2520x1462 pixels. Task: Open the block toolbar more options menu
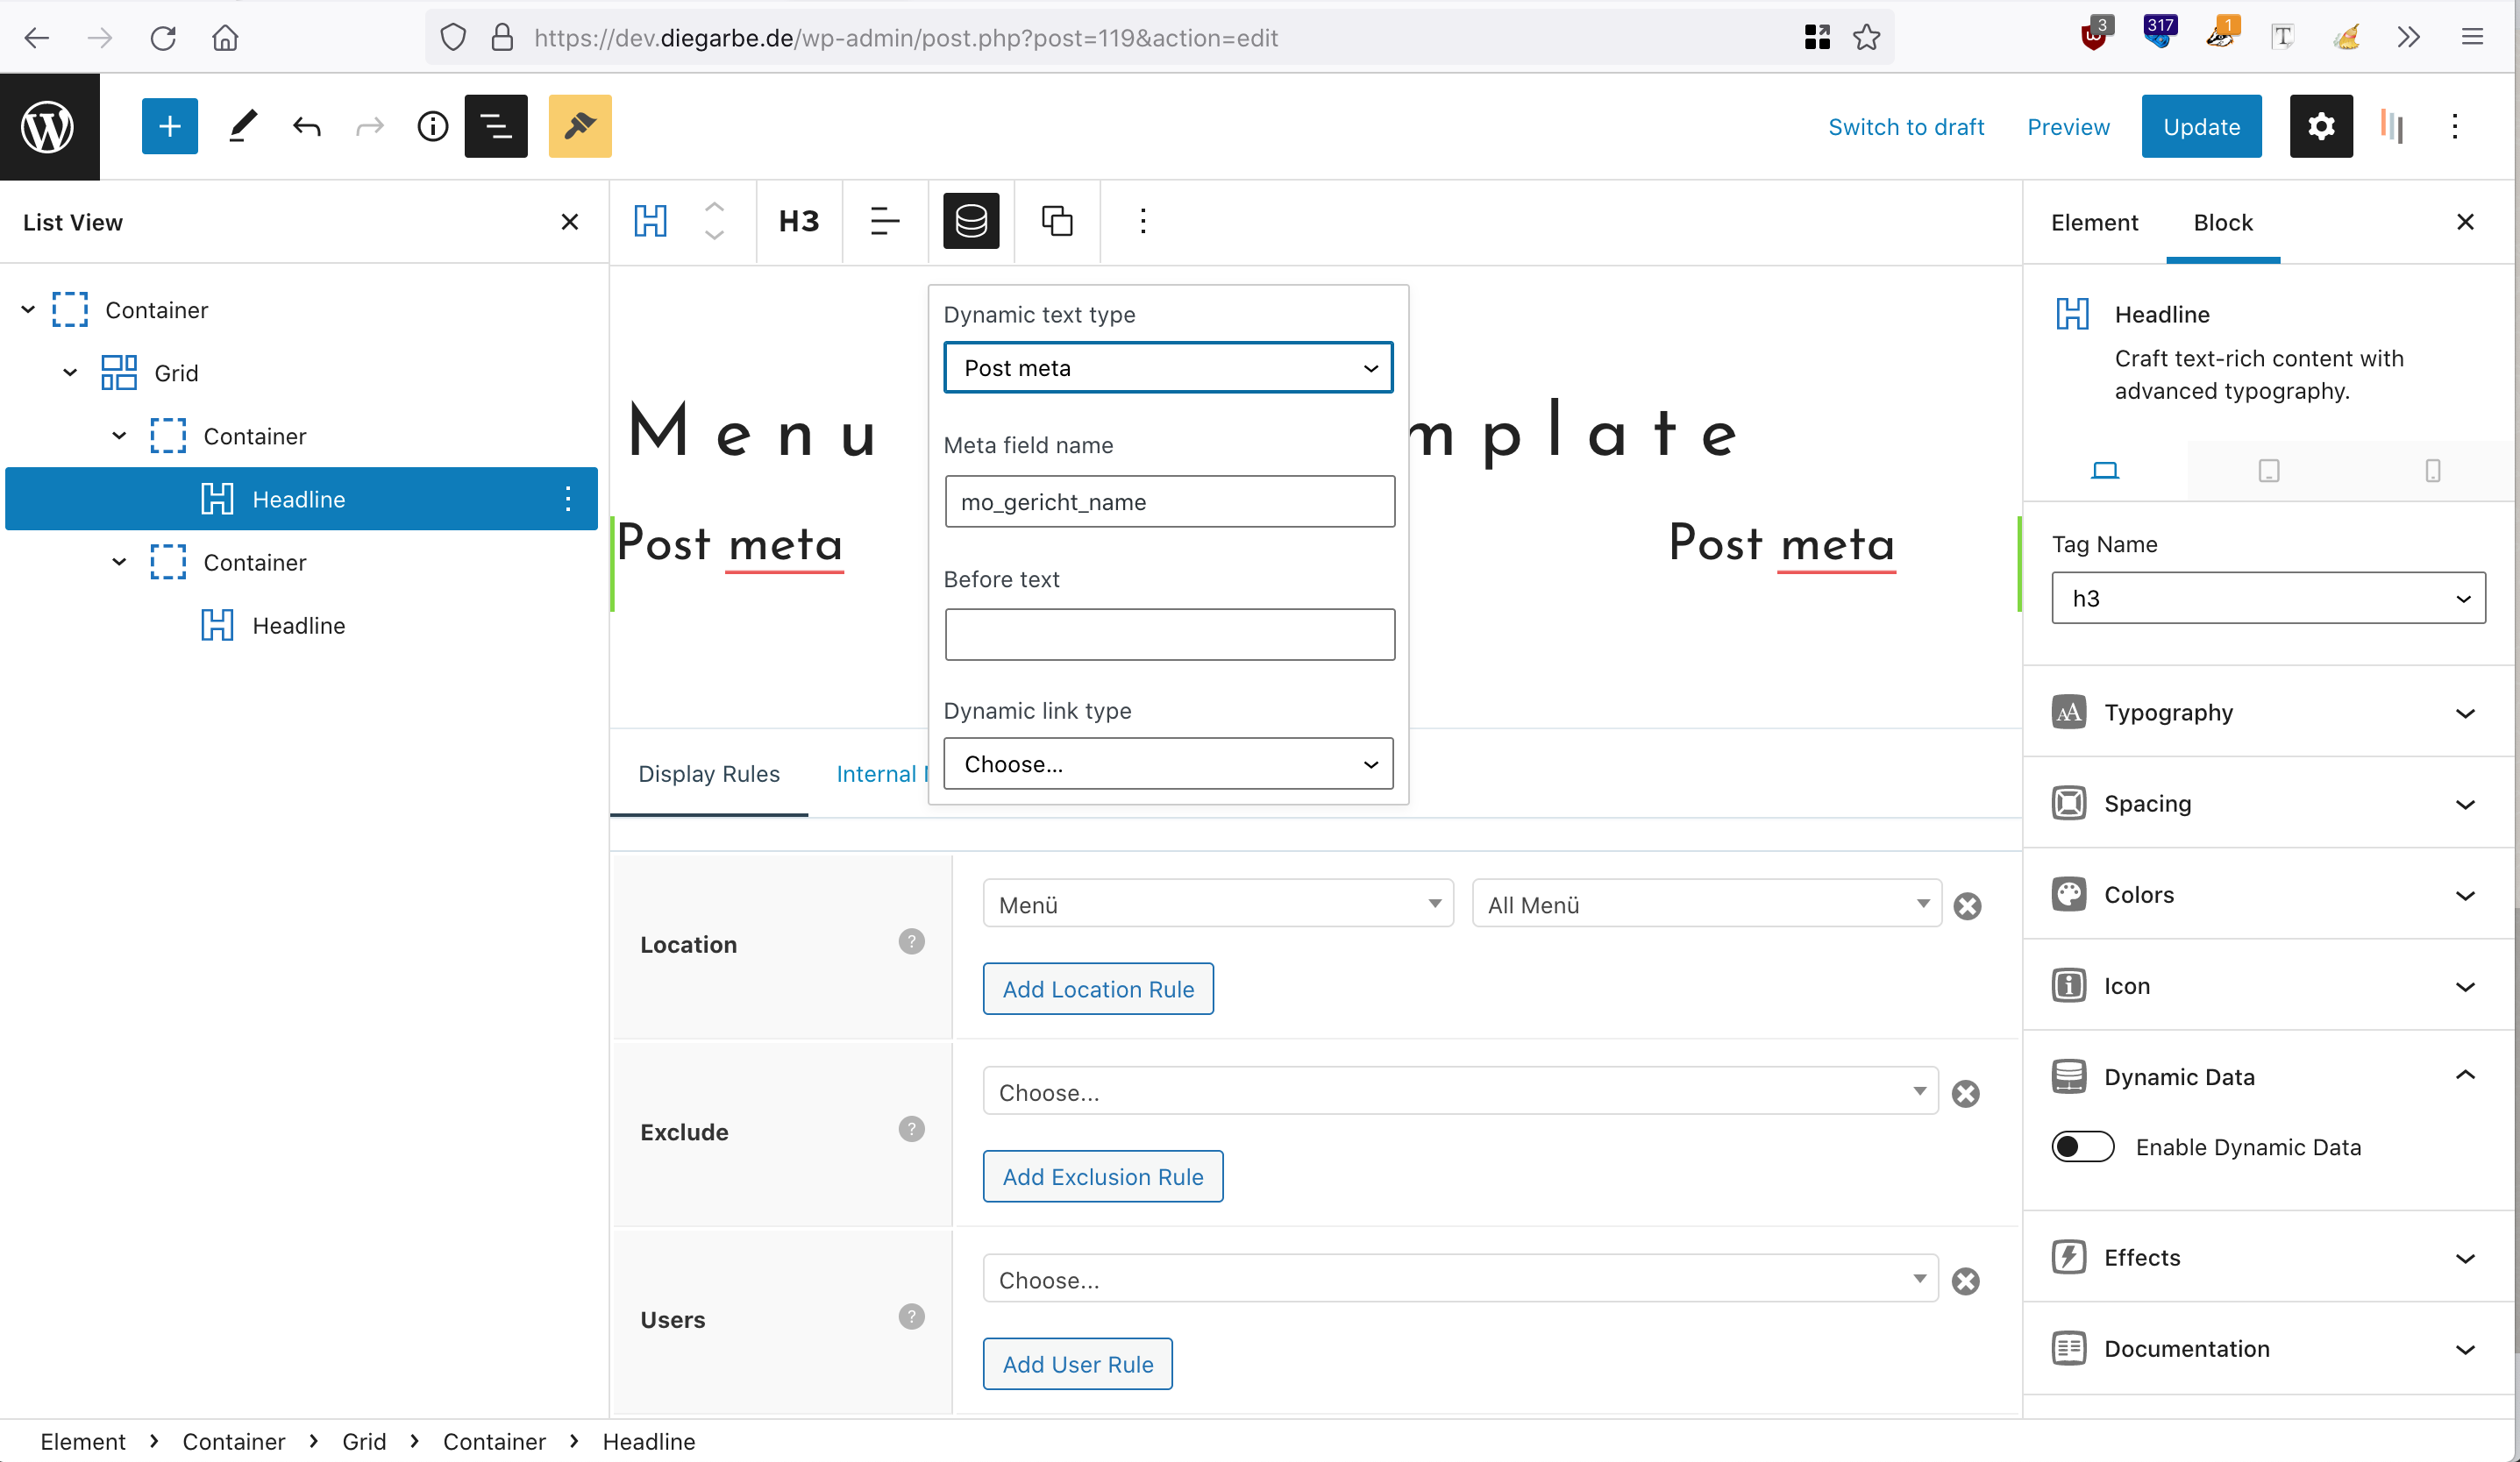1143,221
